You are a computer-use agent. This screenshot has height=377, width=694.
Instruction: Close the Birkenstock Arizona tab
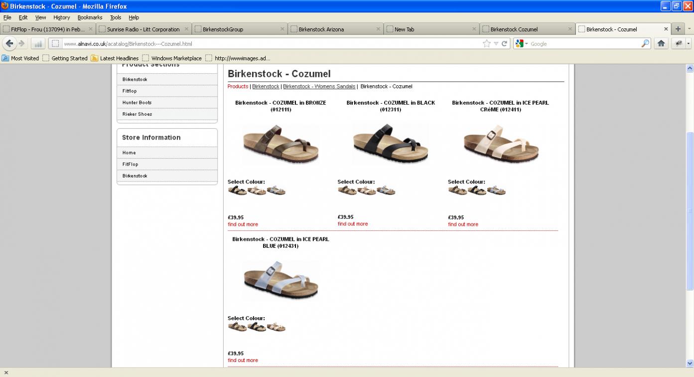point(378,29)
